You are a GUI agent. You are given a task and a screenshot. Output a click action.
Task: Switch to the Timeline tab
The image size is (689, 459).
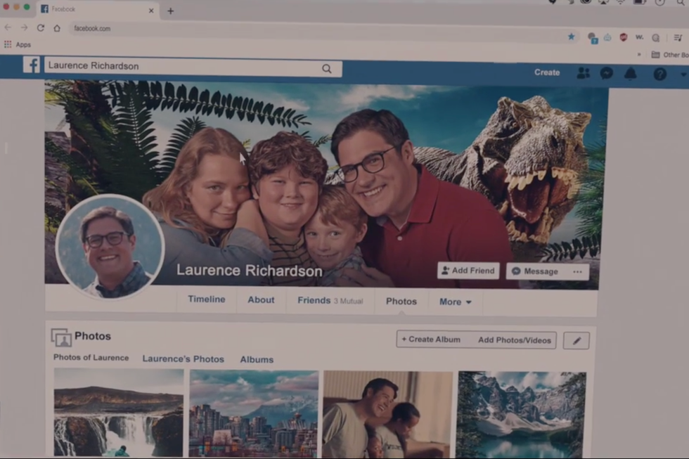207,299
